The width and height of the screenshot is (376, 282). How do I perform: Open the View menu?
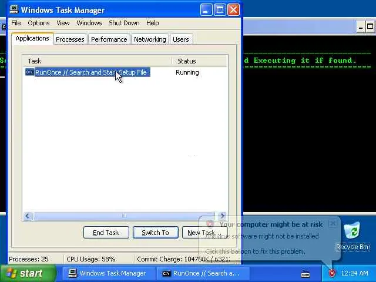tap(63, 23)
